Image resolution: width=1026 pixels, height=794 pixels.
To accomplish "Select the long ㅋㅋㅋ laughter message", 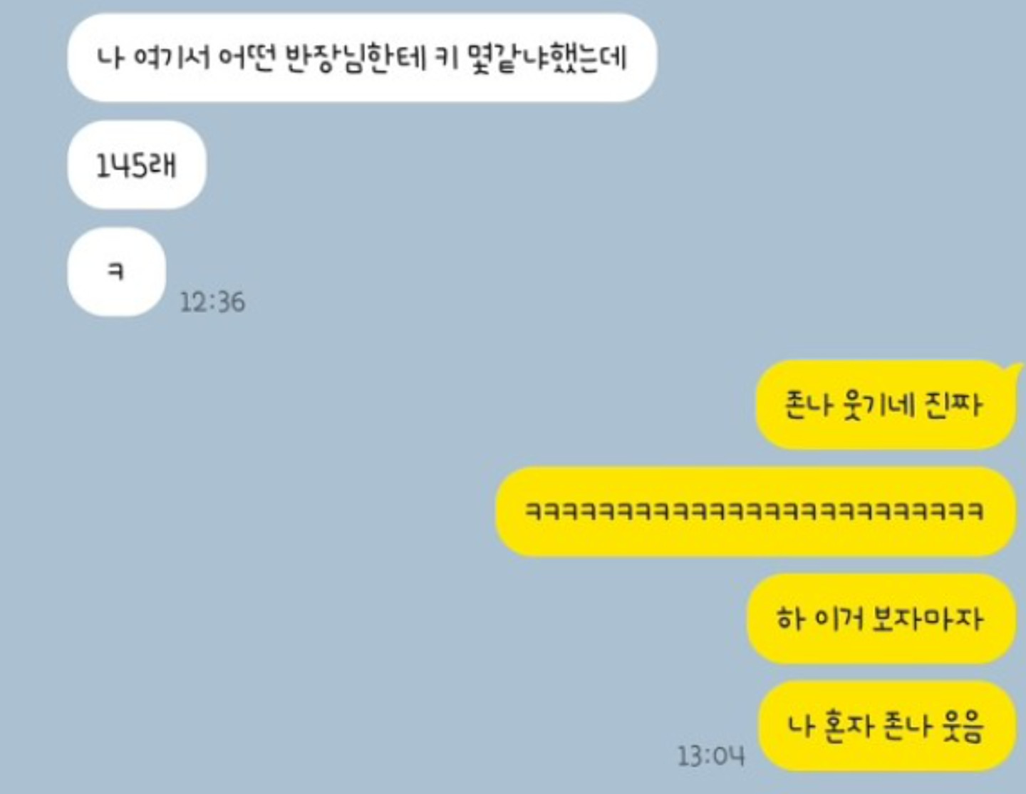I will (755, 512).
